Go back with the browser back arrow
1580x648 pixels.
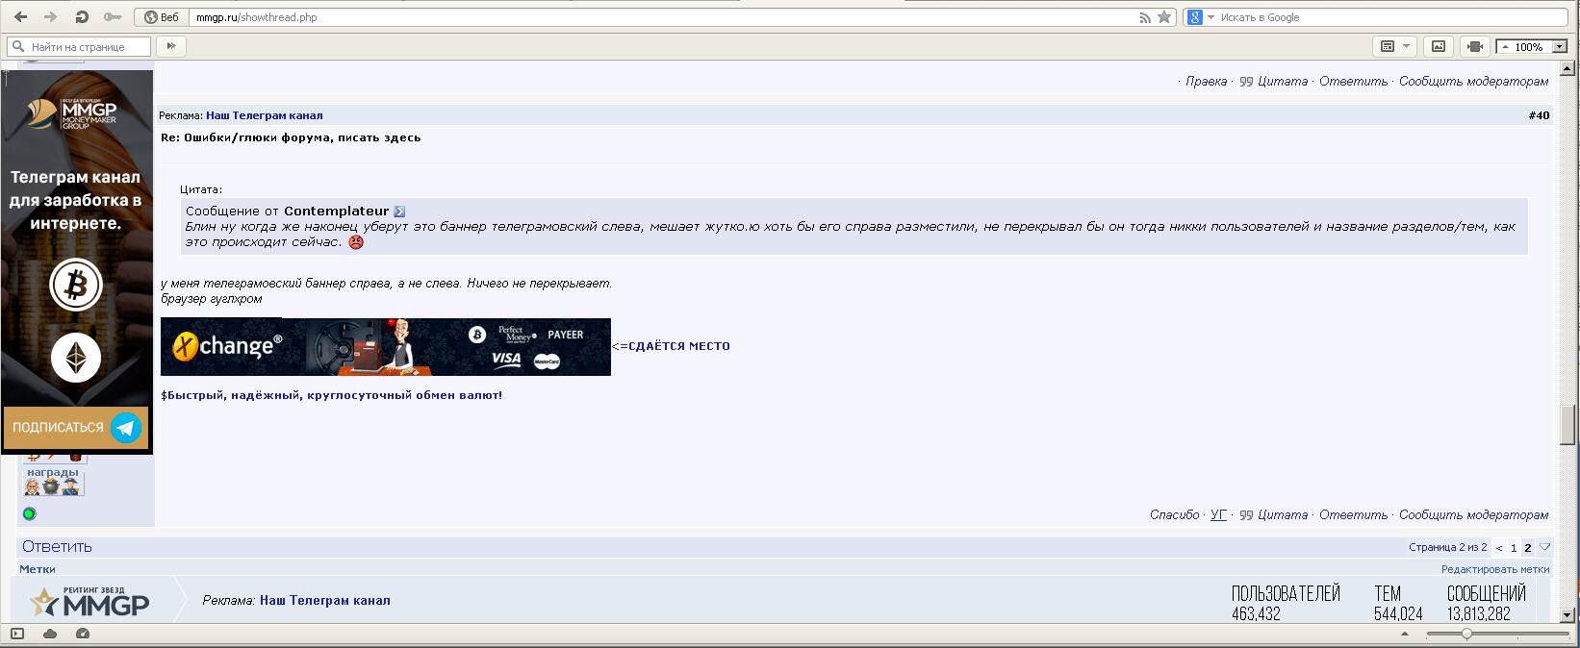tap(20, 16)
